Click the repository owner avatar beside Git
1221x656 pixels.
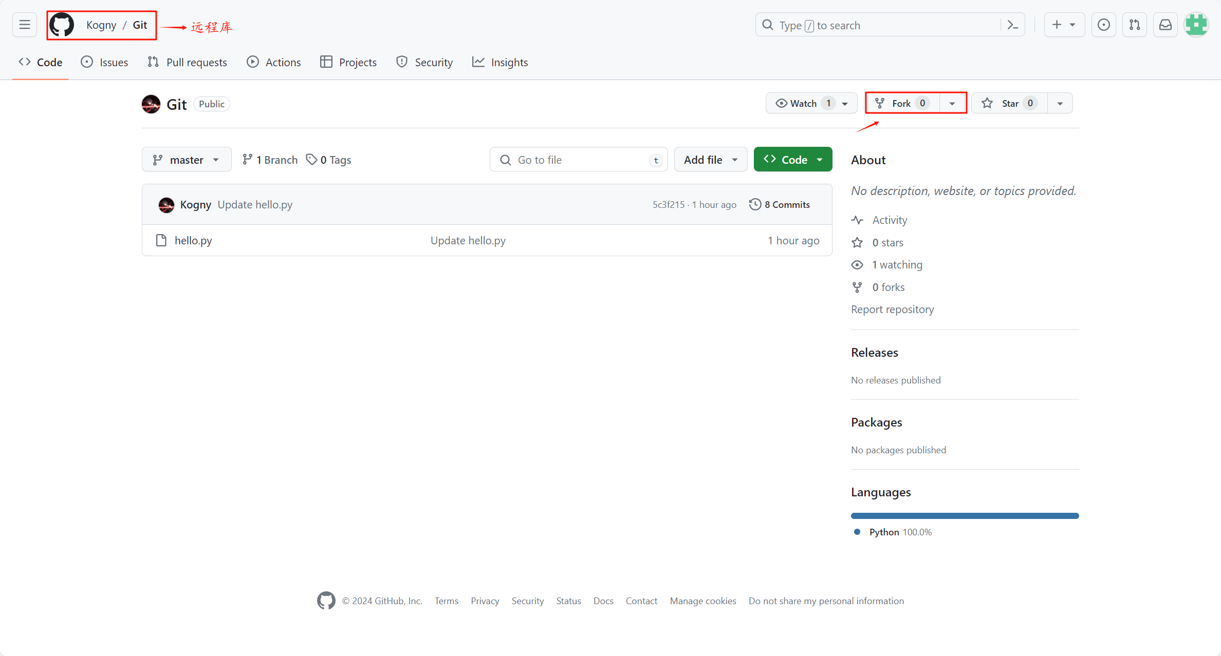[151, 104]
